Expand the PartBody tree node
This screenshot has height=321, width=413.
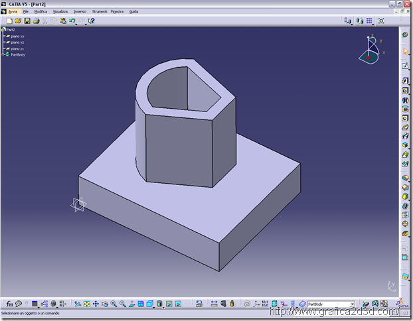(3, 55)
